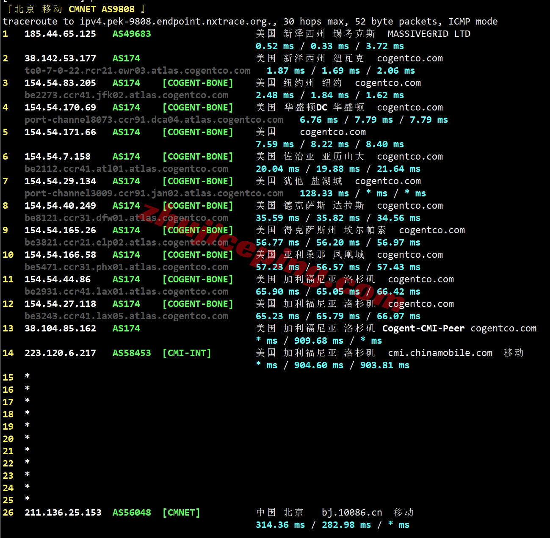Click MASSIVEGRID LTD in hop 1

tap(429, 34)
